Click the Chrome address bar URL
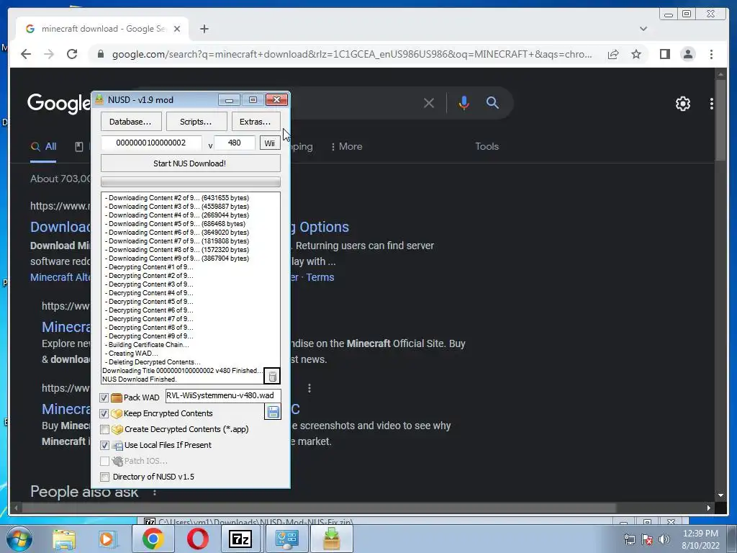737x553 pixels. pyautogui.click(x=351, y=54)
